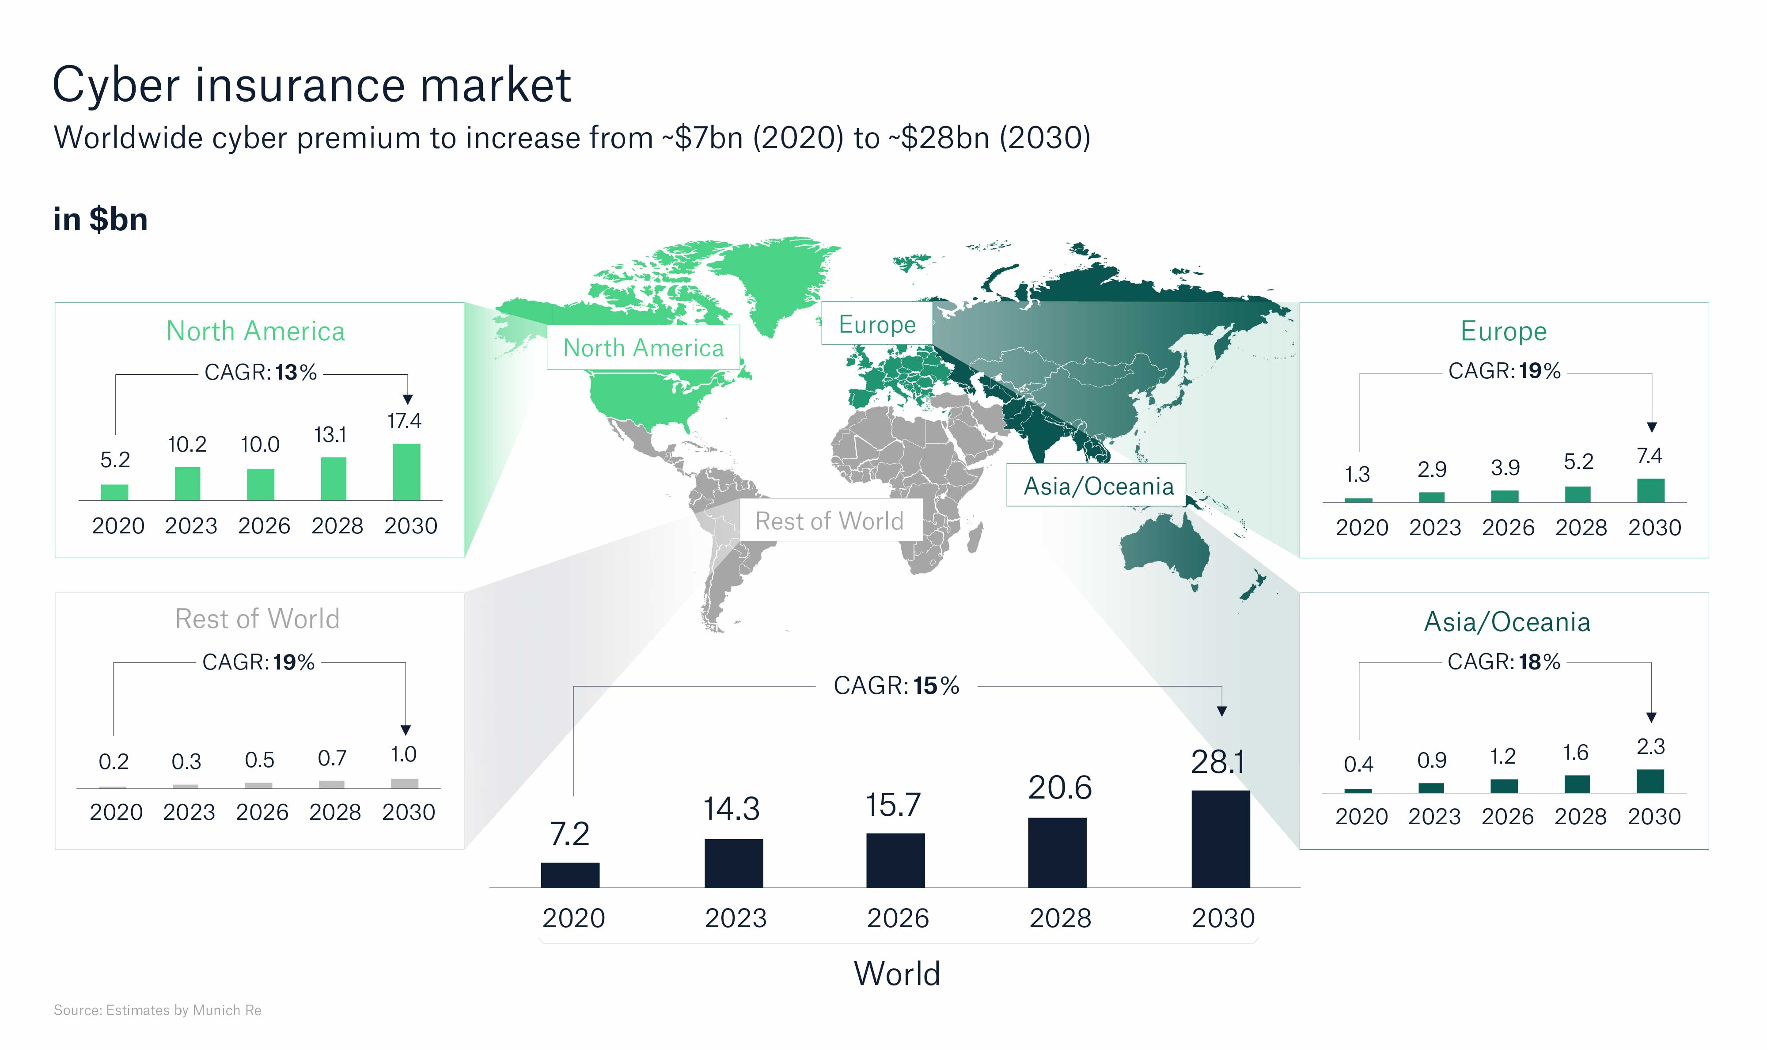The image size is (1767, 1050).
Task: Click the World CAGR 15% label
Action: pos(896,685)
